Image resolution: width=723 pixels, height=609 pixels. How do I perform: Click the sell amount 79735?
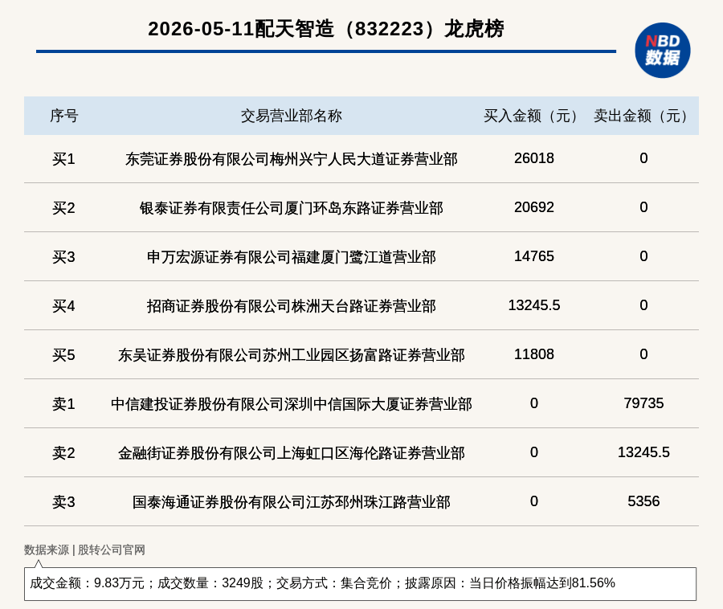point(643,403)
